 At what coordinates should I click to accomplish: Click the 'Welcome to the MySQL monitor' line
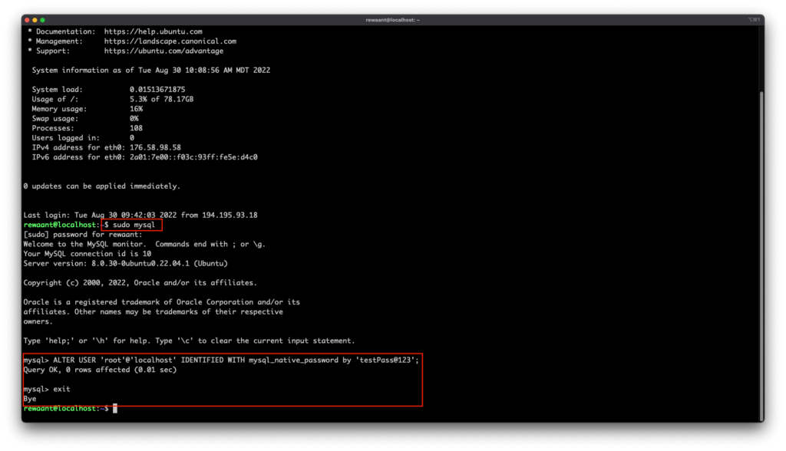(x=144, y=244)
